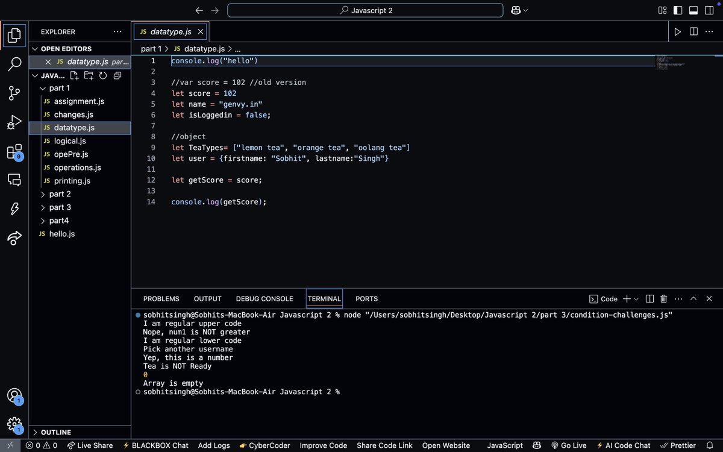Go back with the navigation arrow
Screen dimensions: 723x452
199,10
